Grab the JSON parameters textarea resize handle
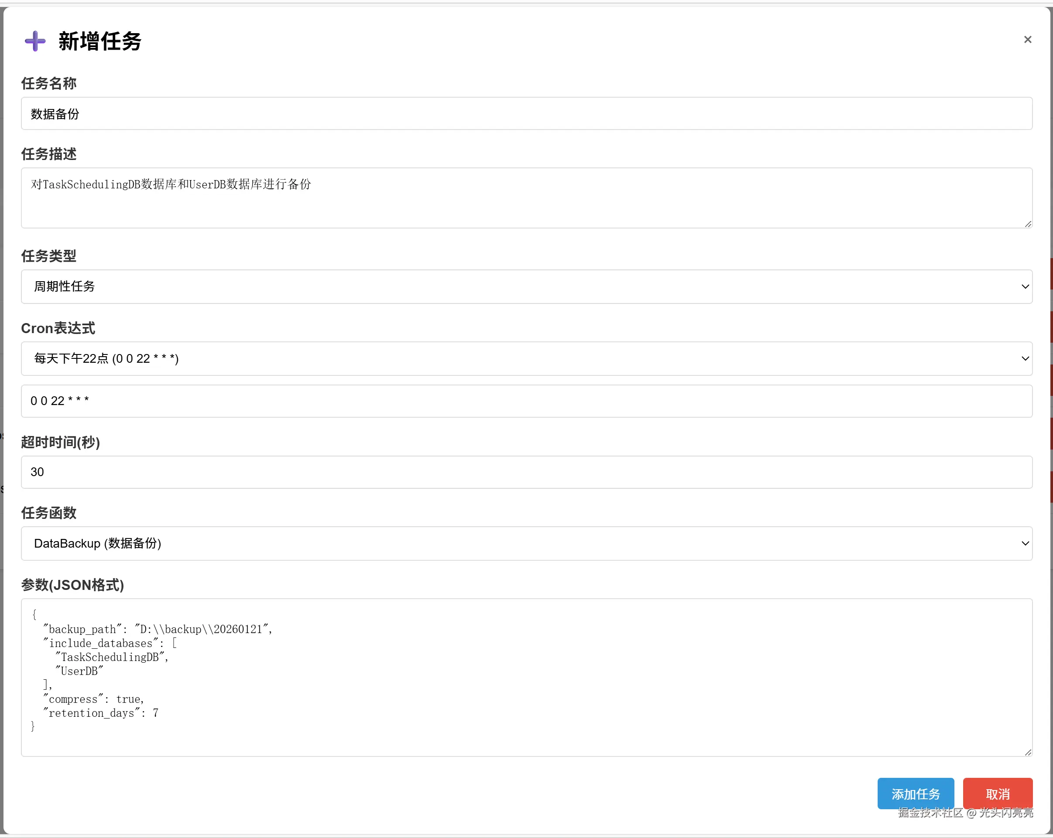1053x838 pixels. pyautogui.click(x=1028, y=752)
